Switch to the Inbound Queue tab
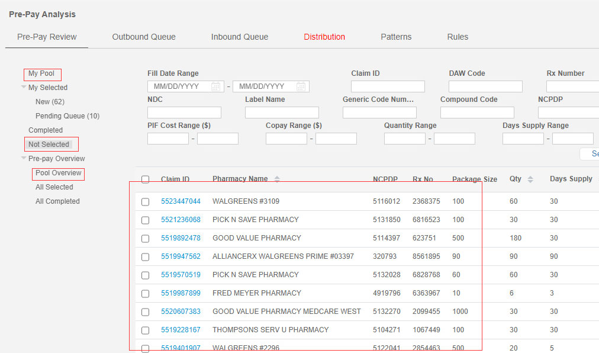Screen dimensions: 599x353 [x=240, y=37]
